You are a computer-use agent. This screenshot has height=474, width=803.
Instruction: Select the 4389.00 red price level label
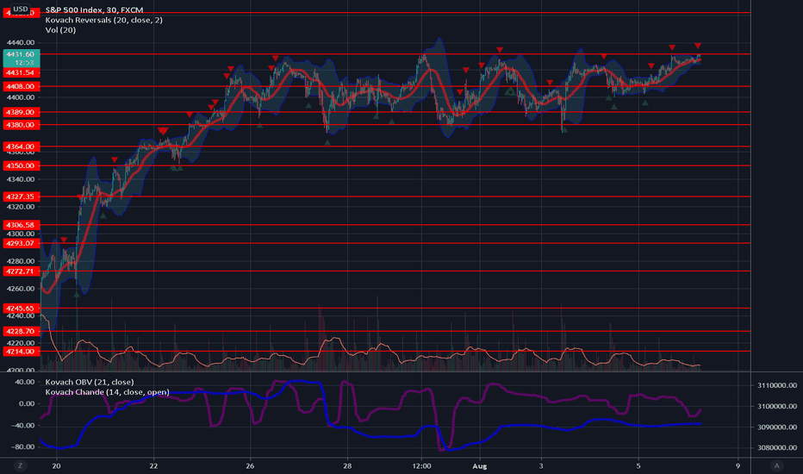coord(21,112)
